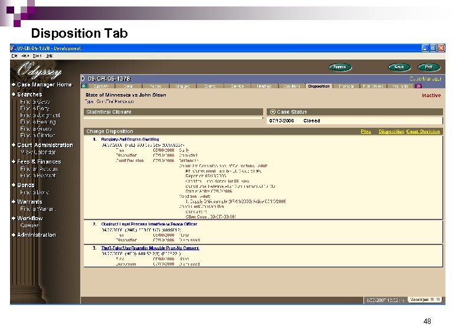
Task: Click the diamond bullet next to Bonds
Action: pos(14,185)
